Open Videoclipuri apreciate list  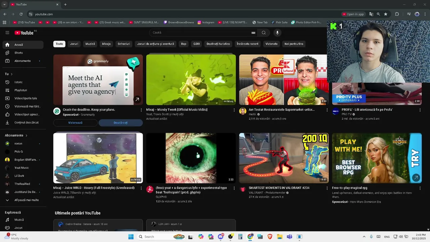[23, 114]
